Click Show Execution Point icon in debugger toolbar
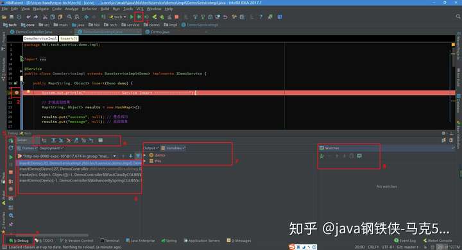This screenshot has height=250, width=462. [44, 140]
